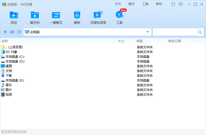Click the 一键解压 one-click extract icon
This screenshot has width=206, height=135.
pyautogui.click(x=56, y=15)
